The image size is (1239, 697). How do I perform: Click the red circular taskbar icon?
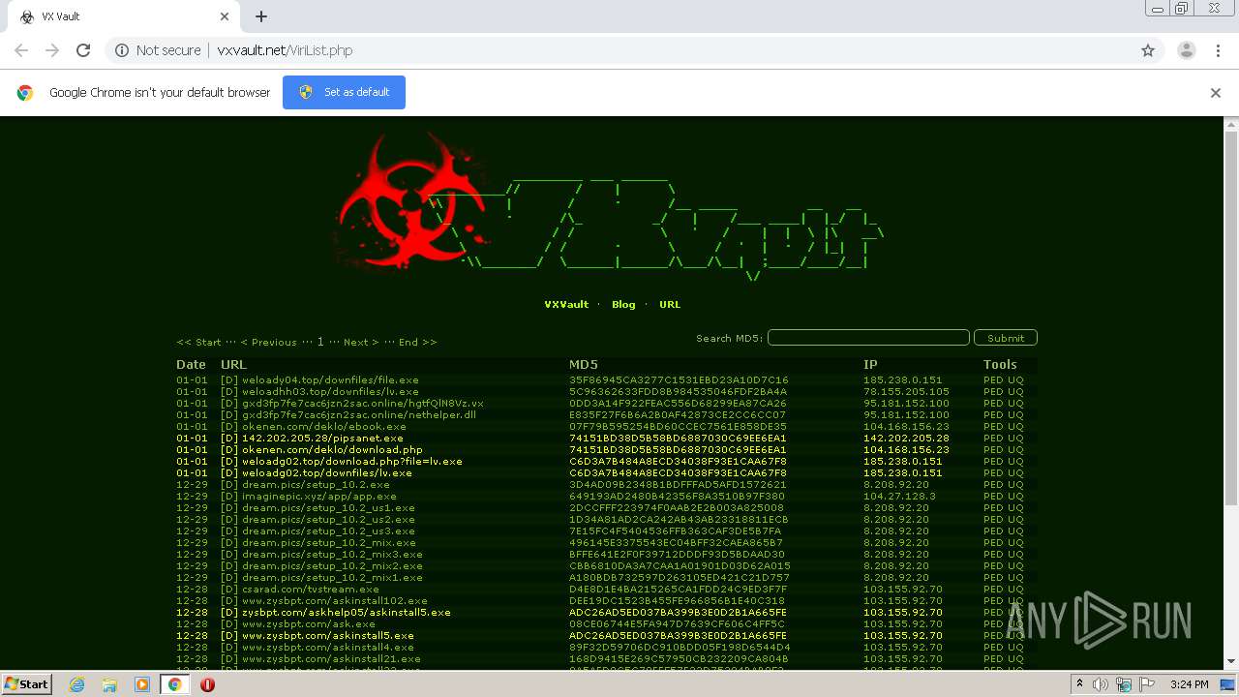pyautogui.click(x=207, y=684)
